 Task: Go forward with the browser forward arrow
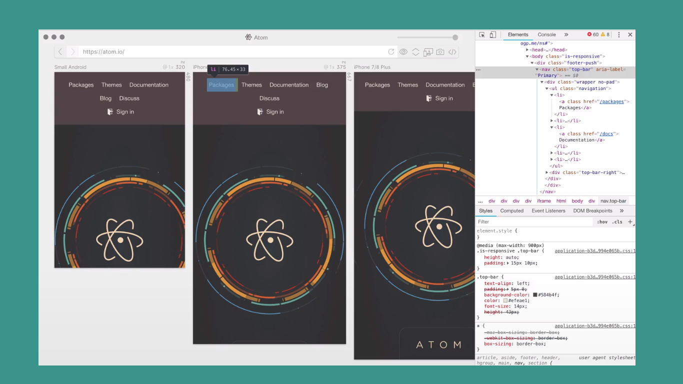click(x=72, y=52)
